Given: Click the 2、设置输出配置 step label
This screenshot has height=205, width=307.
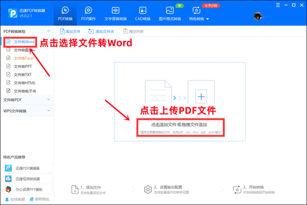Looking at the screenshot, I should (x=168, y=187).
